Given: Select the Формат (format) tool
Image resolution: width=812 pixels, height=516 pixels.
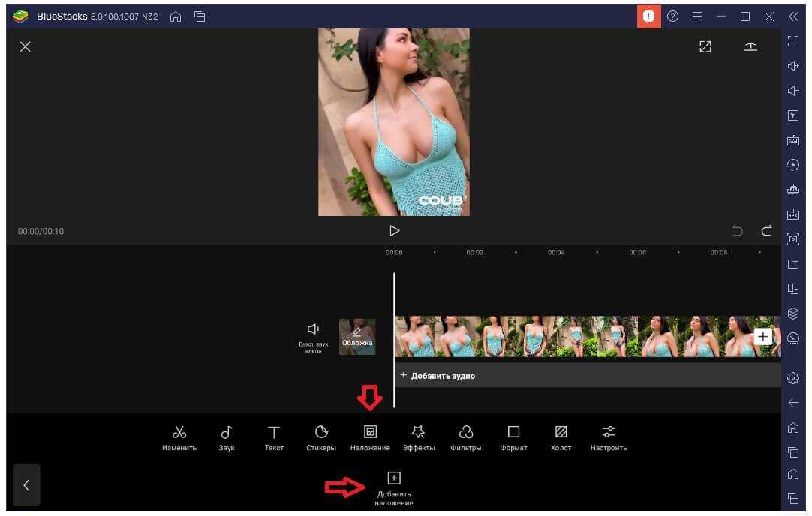Looking at the screenshot, I should [x=513, y=437].
